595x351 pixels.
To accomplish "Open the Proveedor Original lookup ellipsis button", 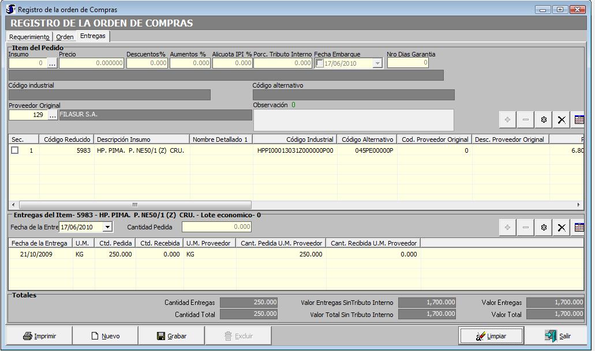I will 52,115.
